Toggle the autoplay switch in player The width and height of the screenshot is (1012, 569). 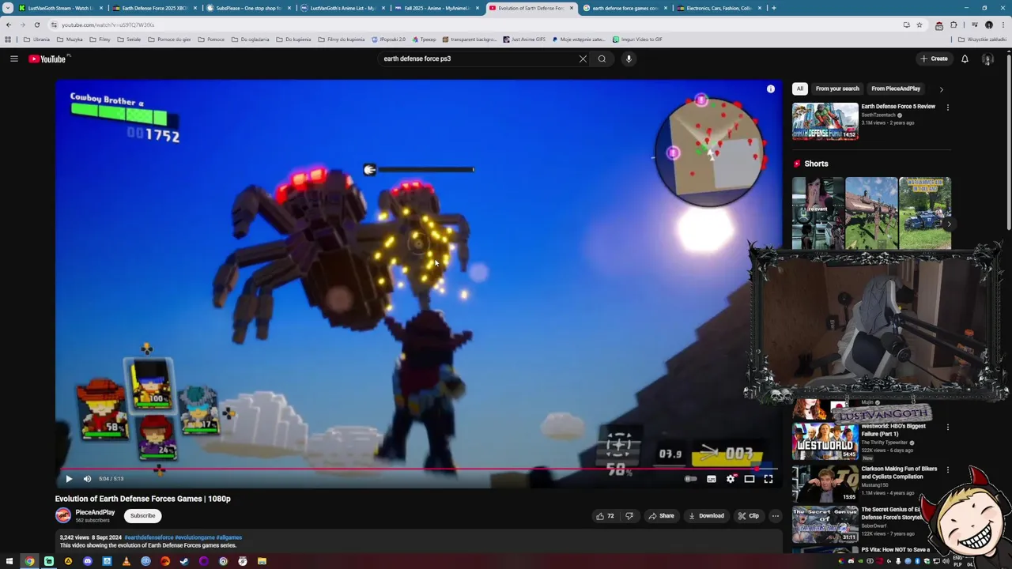[x=691, y=479]
